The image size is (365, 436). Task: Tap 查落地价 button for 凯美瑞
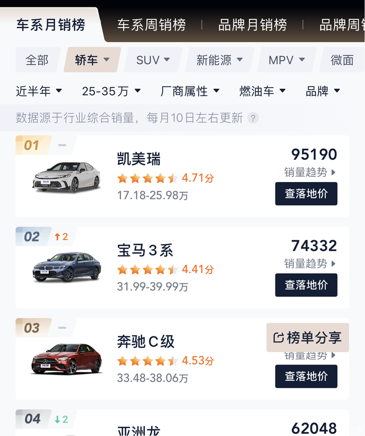tap(306, 193)
